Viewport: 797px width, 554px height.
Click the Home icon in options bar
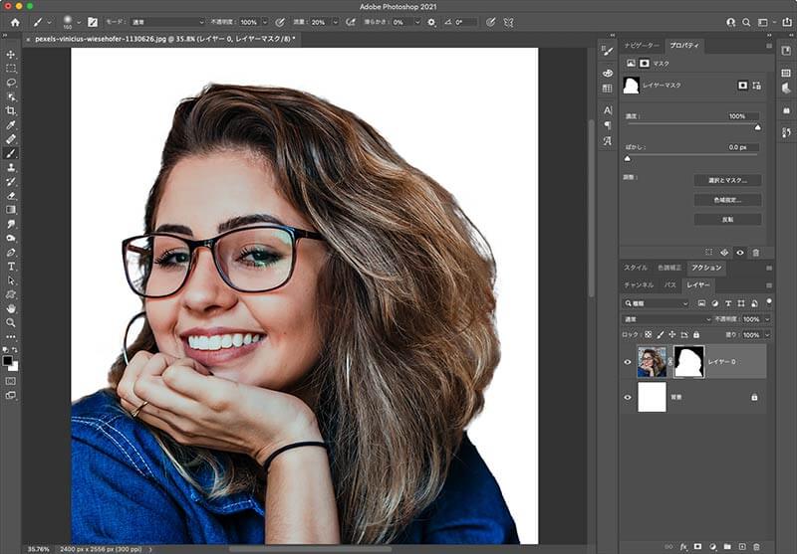14,21
